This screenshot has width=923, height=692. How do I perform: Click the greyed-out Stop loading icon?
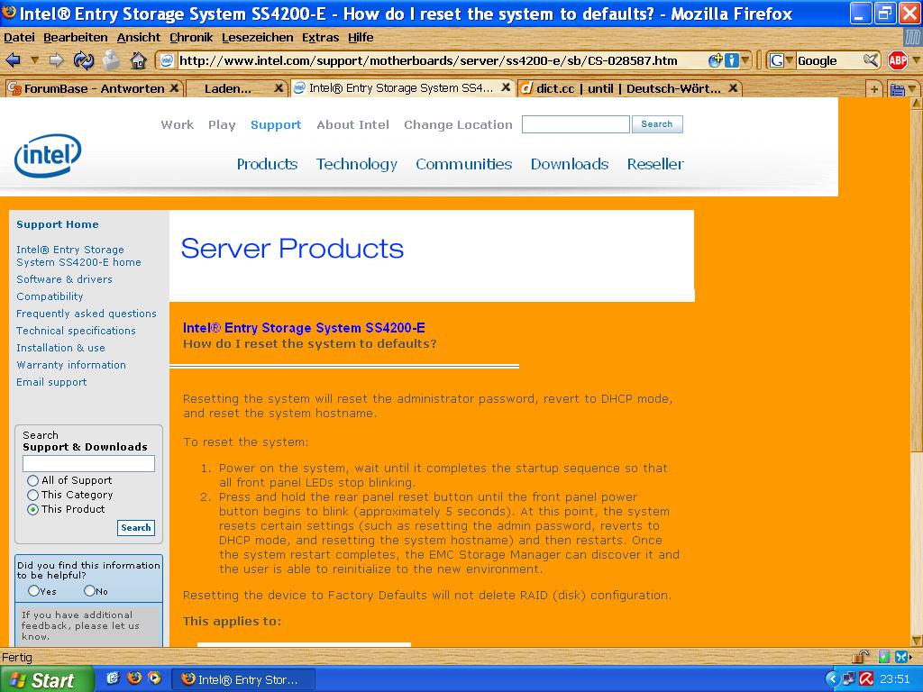pyautogui.click(x=111, y=60)
